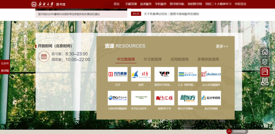Click the CNKI系列数据库 text label
Image resolution: width=275 pixels, height=134 pixels.
click(118, 109)
